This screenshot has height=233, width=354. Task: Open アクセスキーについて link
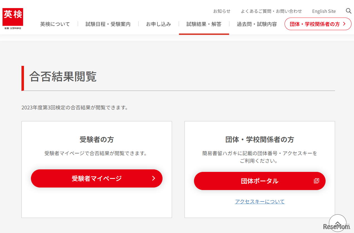pyautogui.click(x=260, y=201)
